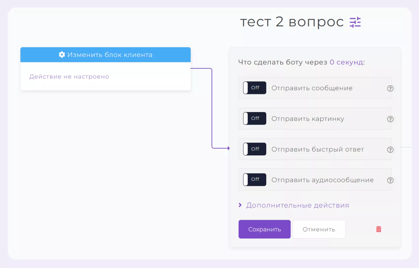
Task: Click Изменить блок клиента header
Action: (105, 55)
